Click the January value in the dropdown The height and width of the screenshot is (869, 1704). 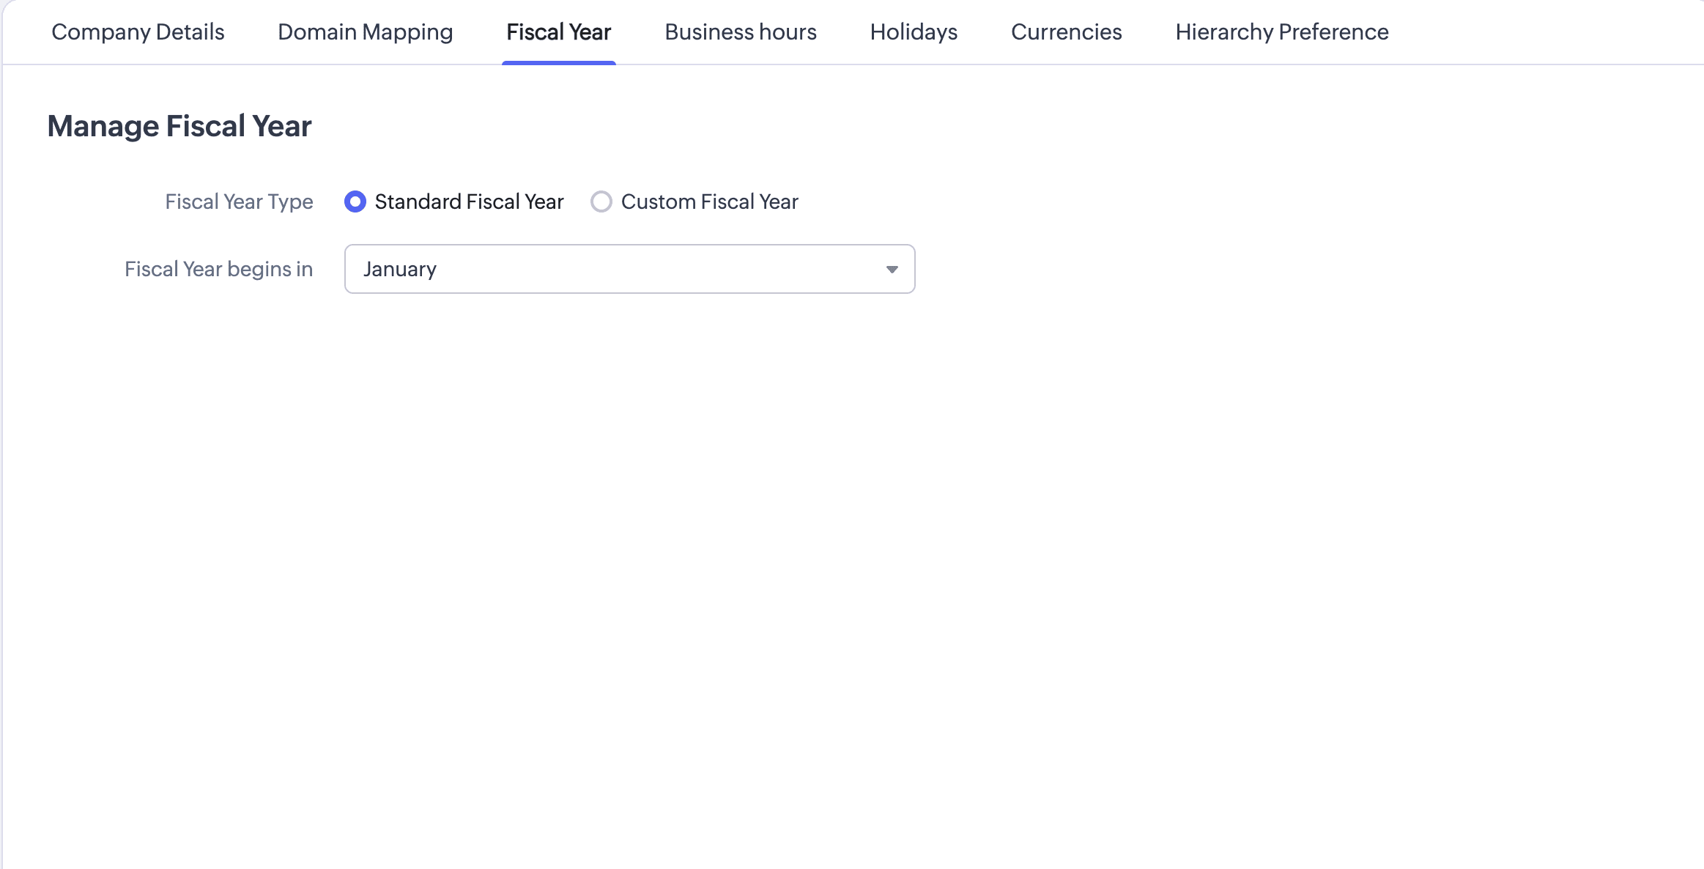(399, 269)
